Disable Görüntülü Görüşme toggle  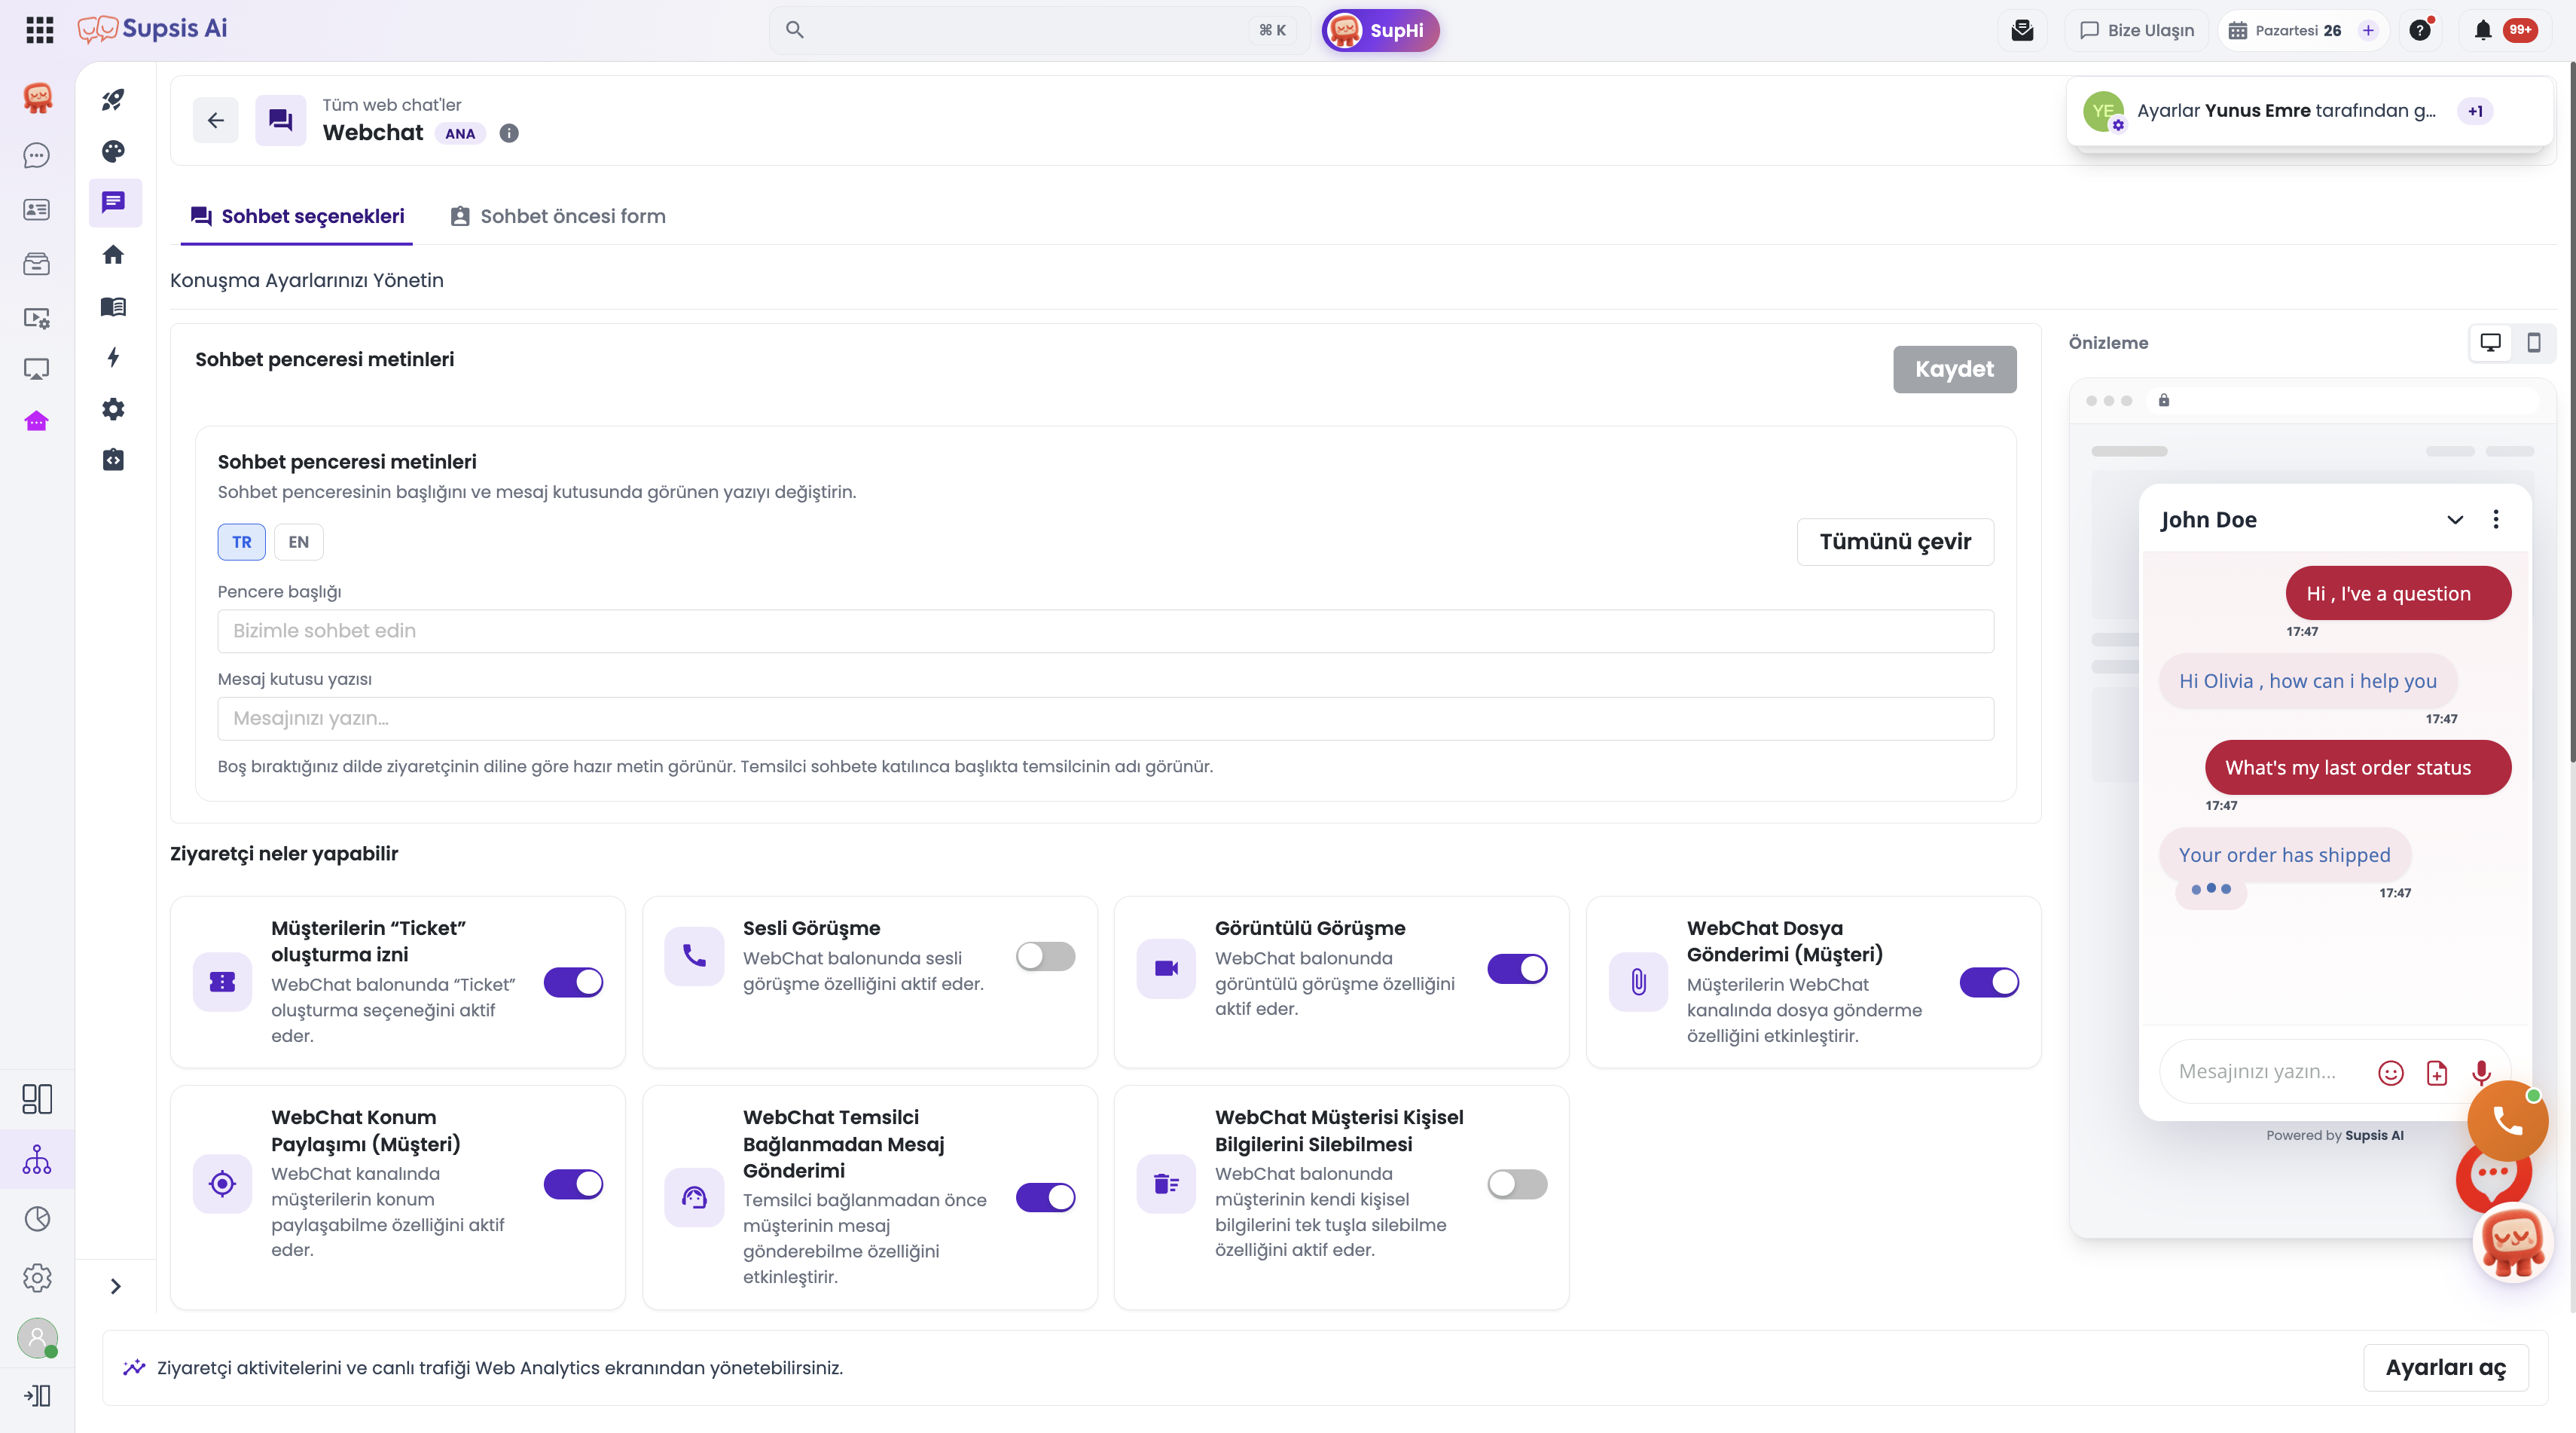(x=1518, y=969)
